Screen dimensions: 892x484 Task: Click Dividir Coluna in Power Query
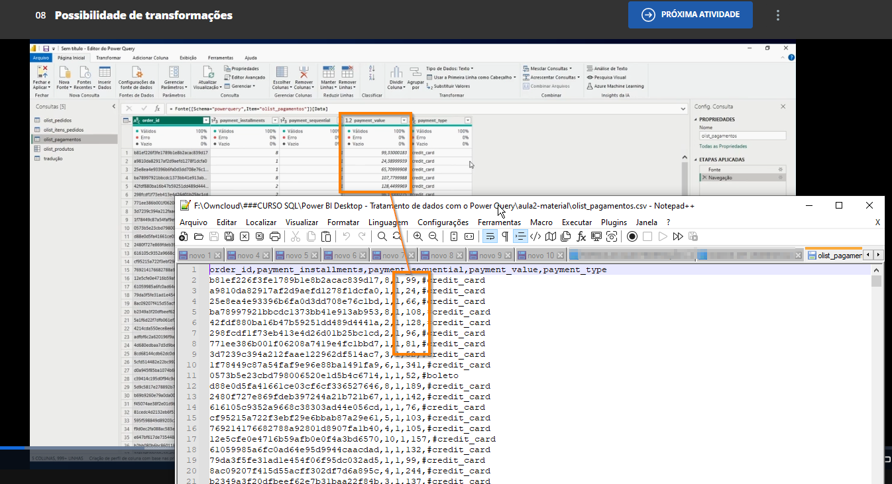click(x=396, y=77)
